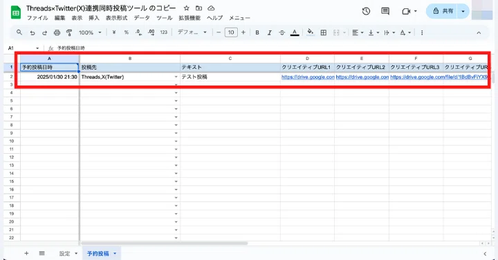Open text rotation dropdown
This screenshot has width=498, height=260.
coord(405,32)
